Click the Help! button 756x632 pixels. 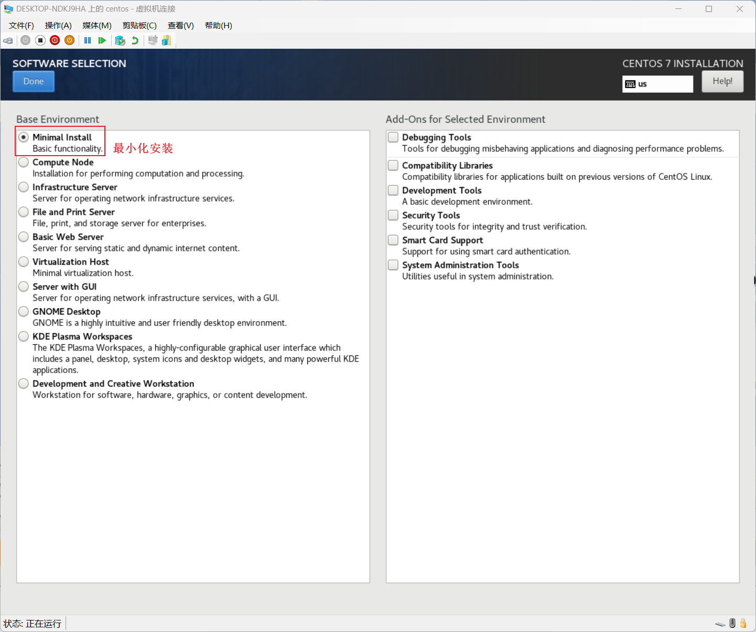coord(722,81)
